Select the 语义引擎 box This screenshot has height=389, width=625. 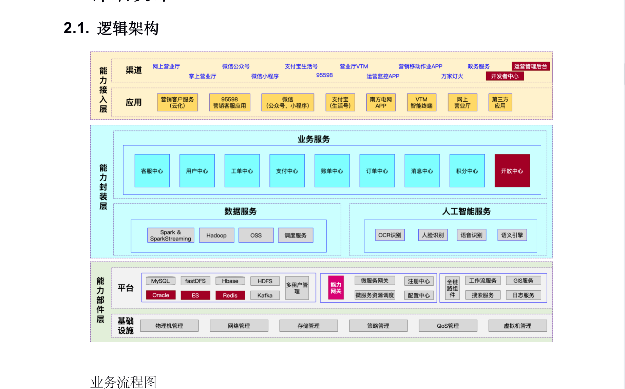[x=512, y=235]
